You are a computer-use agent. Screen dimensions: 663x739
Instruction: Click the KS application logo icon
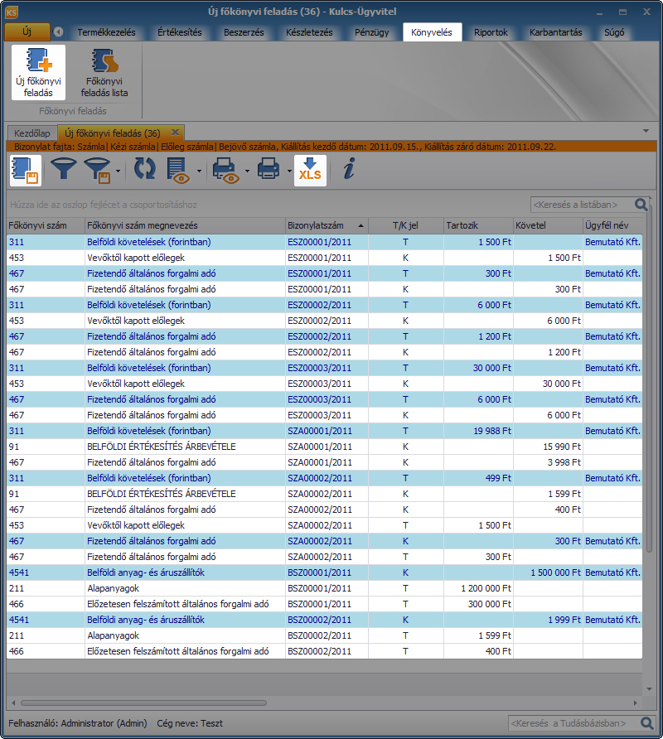coord(12,12)
